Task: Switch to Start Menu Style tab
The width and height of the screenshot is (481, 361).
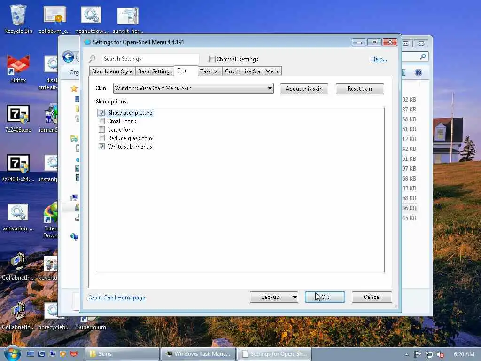Action: pyautogui.click(x=112, y=71)
